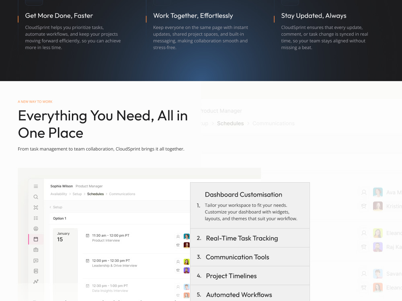Click faded Ava M avatar in background
The height and width of the screenshot is (301, 402).
[x=377, y=192]
